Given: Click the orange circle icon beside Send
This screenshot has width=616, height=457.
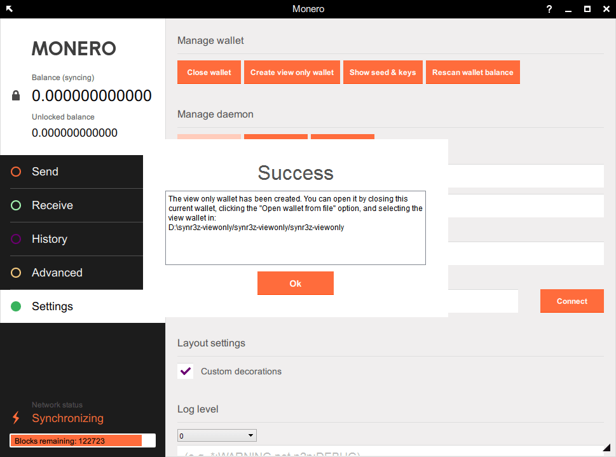Looking at the screenshot, I should click(x=16, y=172).
